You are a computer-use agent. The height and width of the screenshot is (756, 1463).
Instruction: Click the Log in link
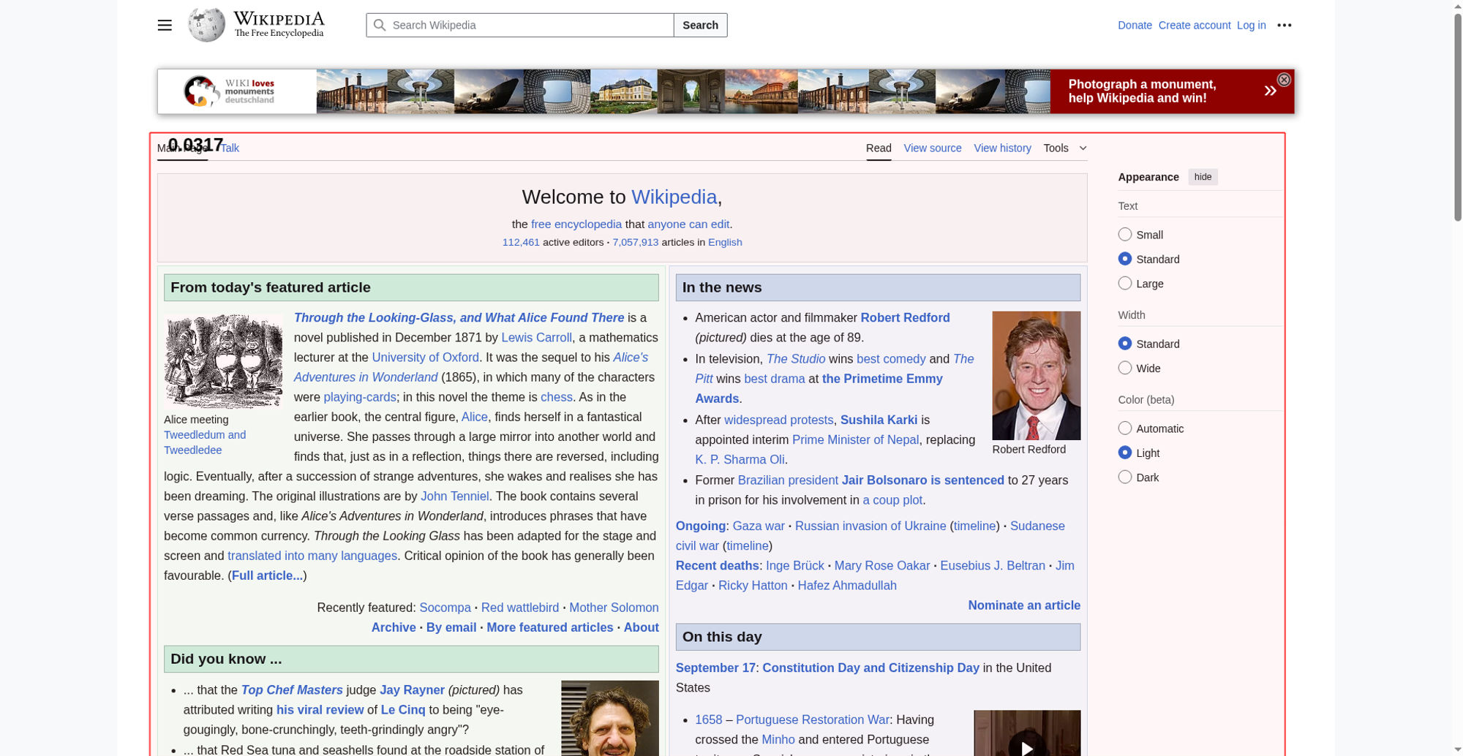pyautogui.click(x=1251, y=25)
